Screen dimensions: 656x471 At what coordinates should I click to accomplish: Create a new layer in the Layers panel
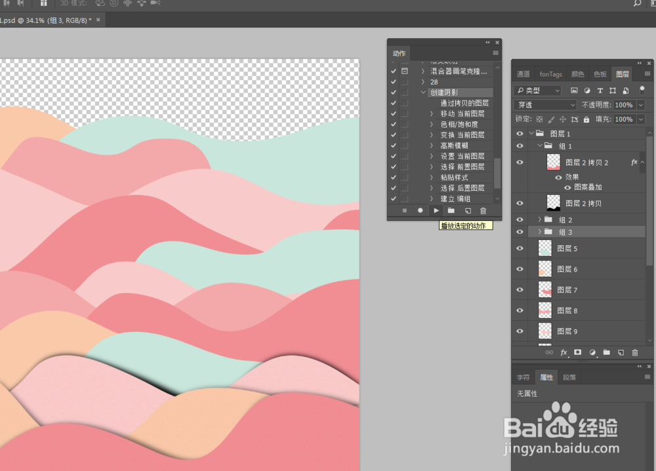[620, 353]
